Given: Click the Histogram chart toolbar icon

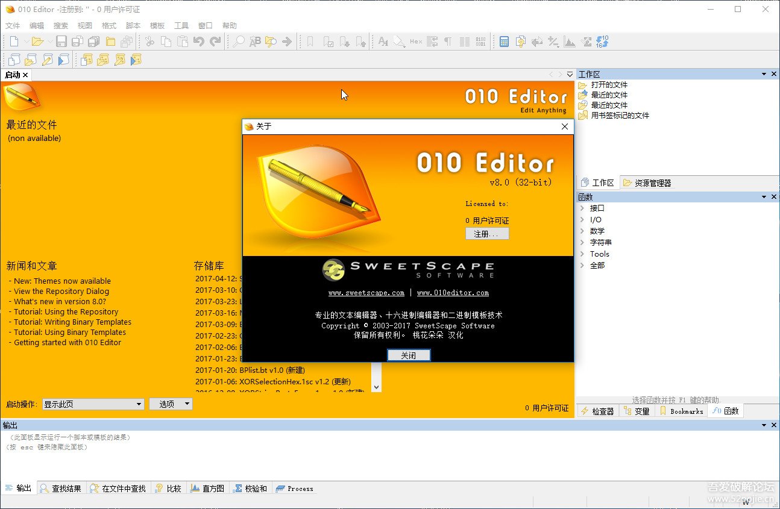Looking at the screenshot, I should point(569,42).
